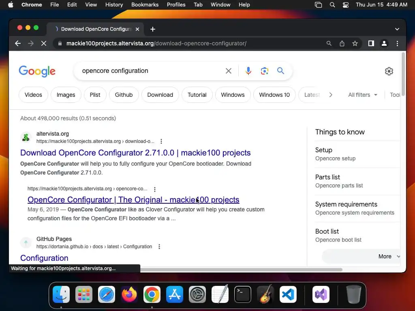Open options for altervista.org result
Viewport: 415px width, 311px height.
coord(161,141)
